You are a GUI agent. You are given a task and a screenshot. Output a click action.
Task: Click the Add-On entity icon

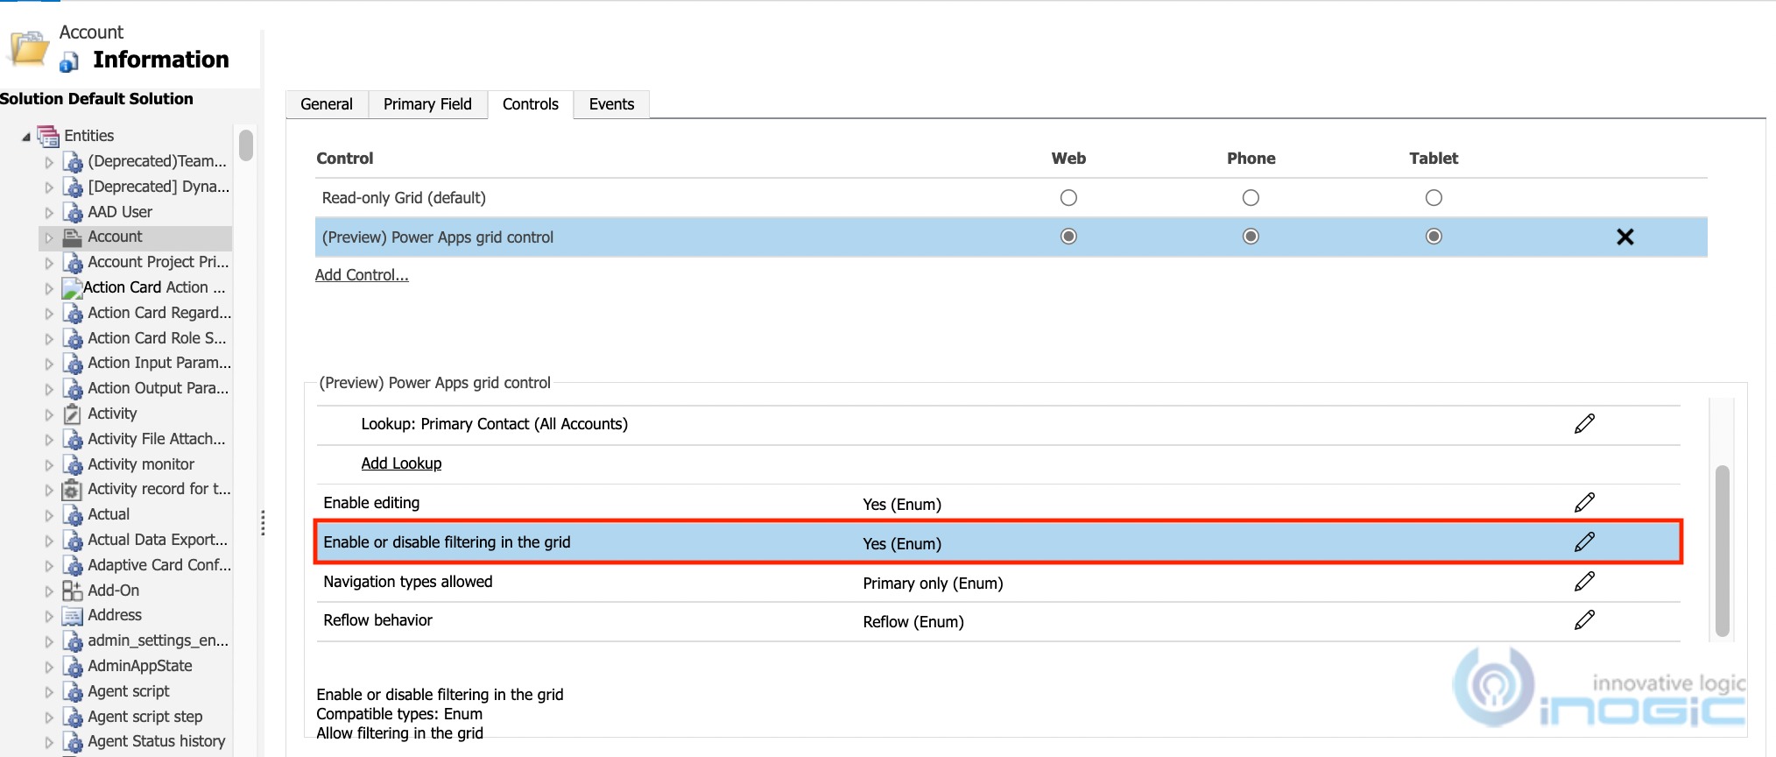click(73, 591)
